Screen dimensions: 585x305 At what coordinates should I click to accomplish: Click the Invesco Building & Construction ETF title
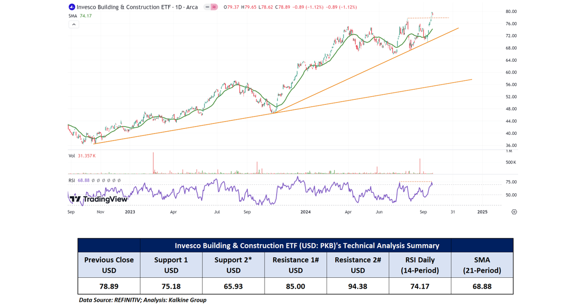coord(124,7)
